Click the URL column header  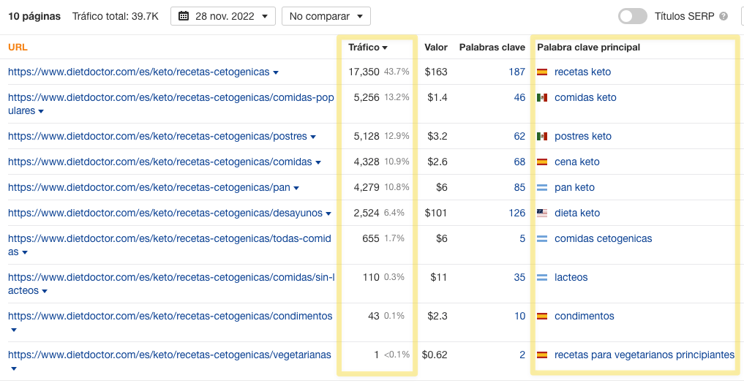[18, 48]
